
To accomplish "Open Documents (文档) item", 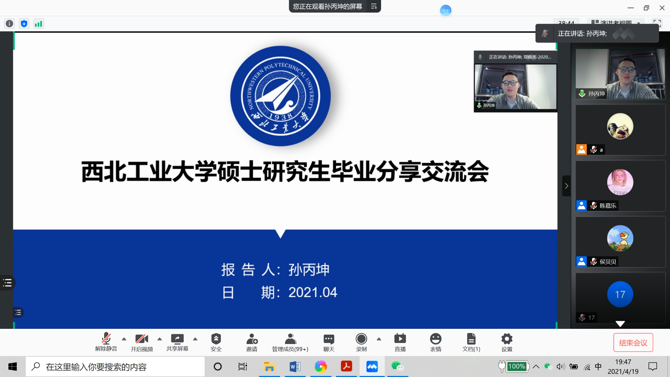I will click(471, 342).
